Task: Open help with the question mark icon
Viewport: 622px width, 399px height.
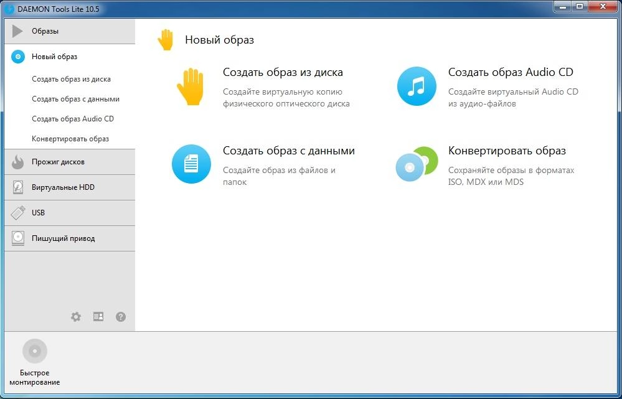Action: click(121, 317)
